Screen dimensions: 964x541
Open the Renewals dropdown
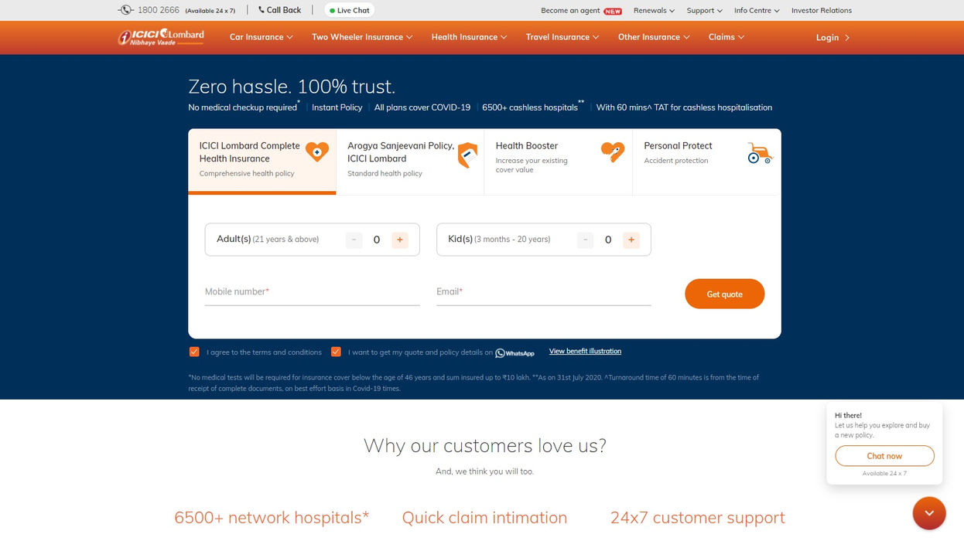click(x=654, y=10)
